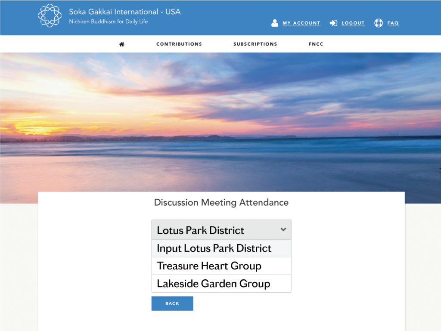This screenshot has height=331, width=441.
Task: Choose Treasure Heart Group from the list
Action: [x=209, y=266]
